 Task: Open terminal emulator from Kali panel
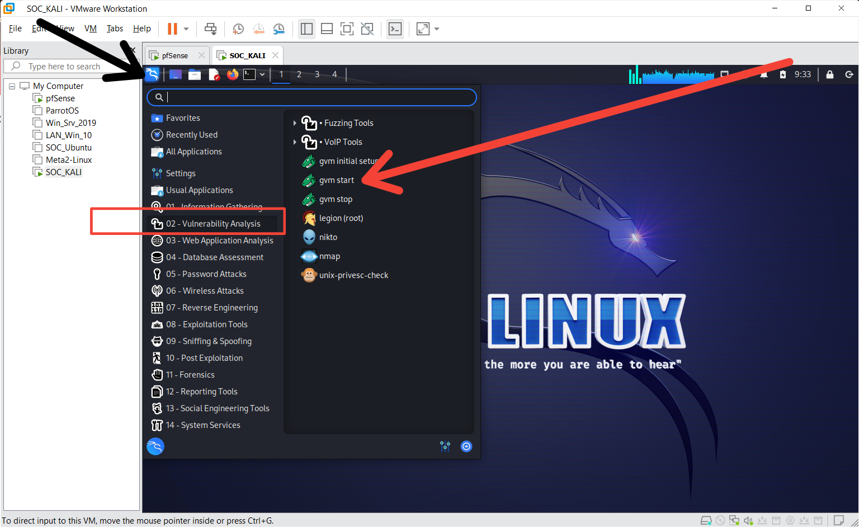(x=249, y=74)
